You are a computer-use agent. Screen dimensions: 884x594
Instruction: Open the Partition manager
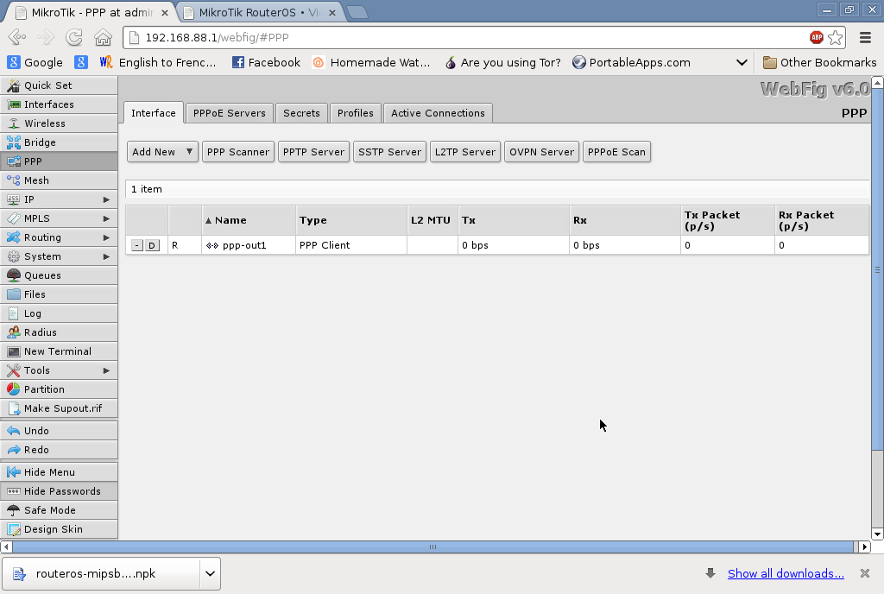[x=44, y=389]
